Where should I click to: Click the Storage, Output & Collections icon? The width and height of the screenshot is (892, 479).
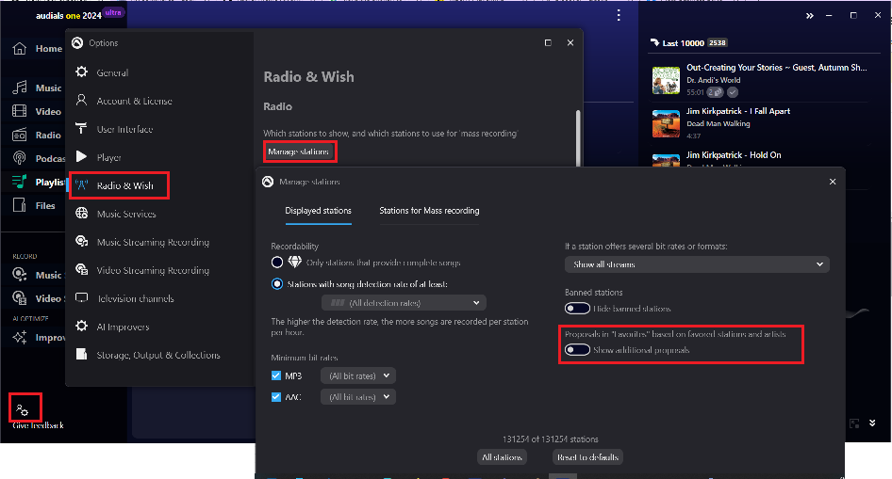[82, 355]
